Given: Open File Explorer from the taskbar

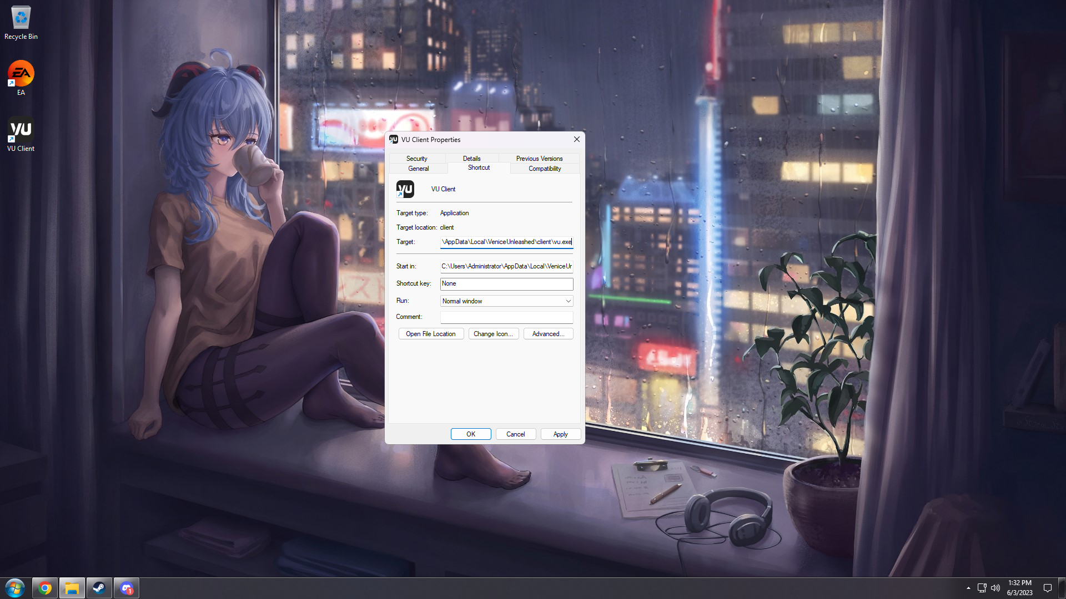Looking at the screenshot, I should point(72,588).
